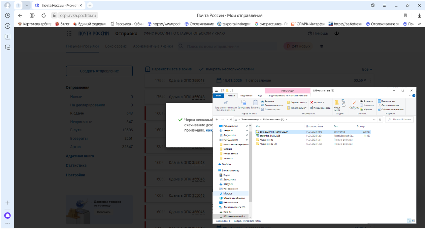Click Выделить все in the ribbon
425x229 pixels.
click(x=387, y=101)
